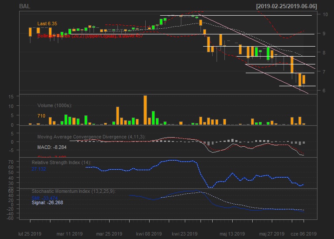Screen dimensions: 334x239
Task: Click the 'SMI: -33.474' value
Action: (44, 198)
